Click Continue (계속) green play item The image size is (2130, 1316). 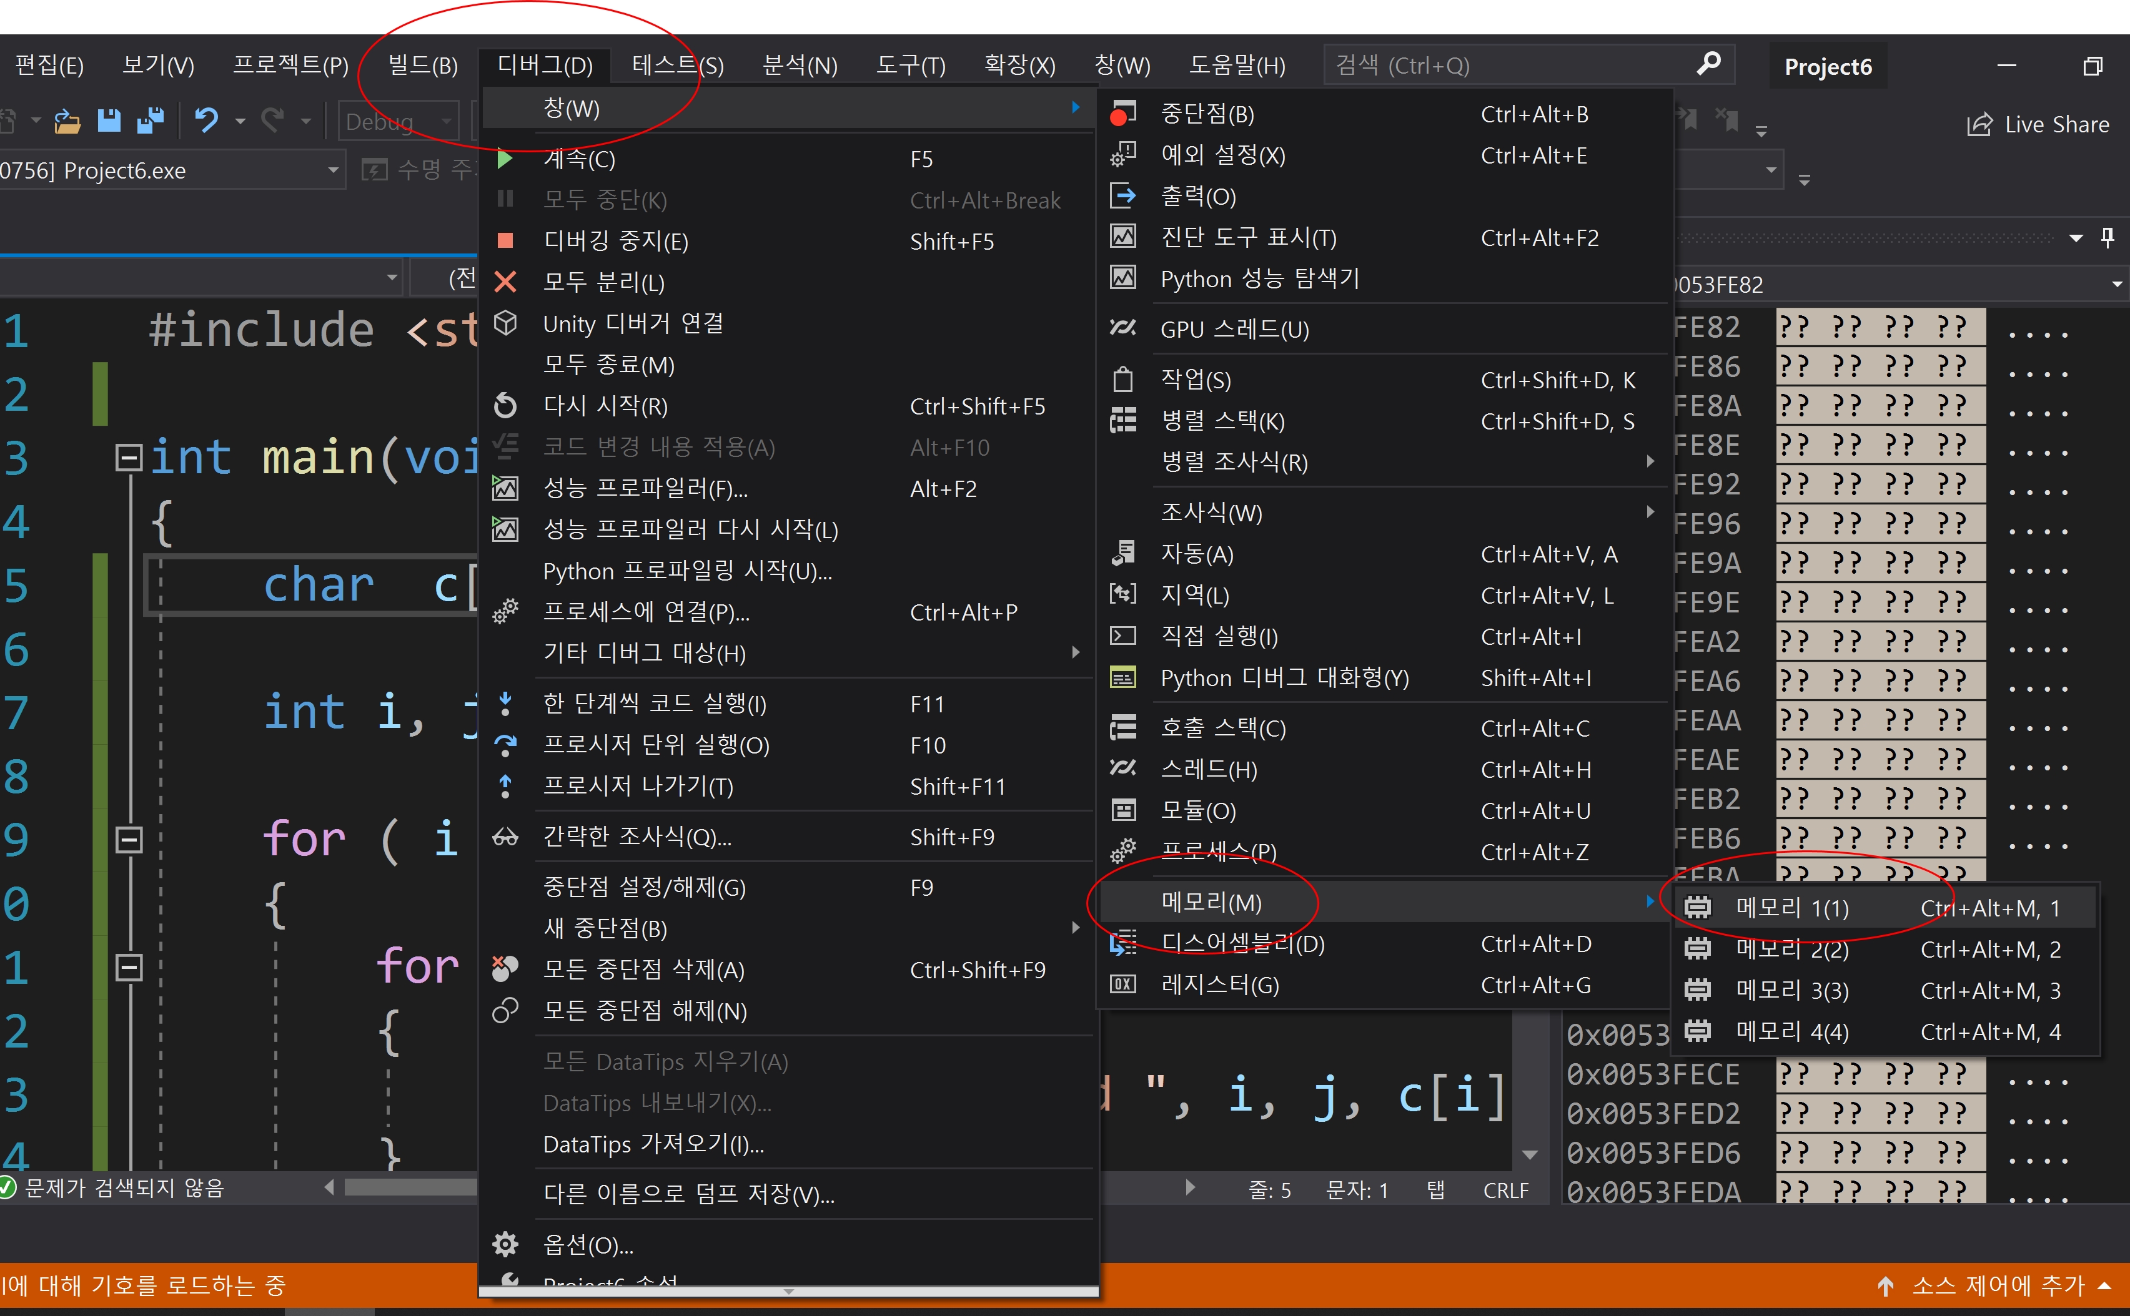pyautogui.click(x=788, y=159)
